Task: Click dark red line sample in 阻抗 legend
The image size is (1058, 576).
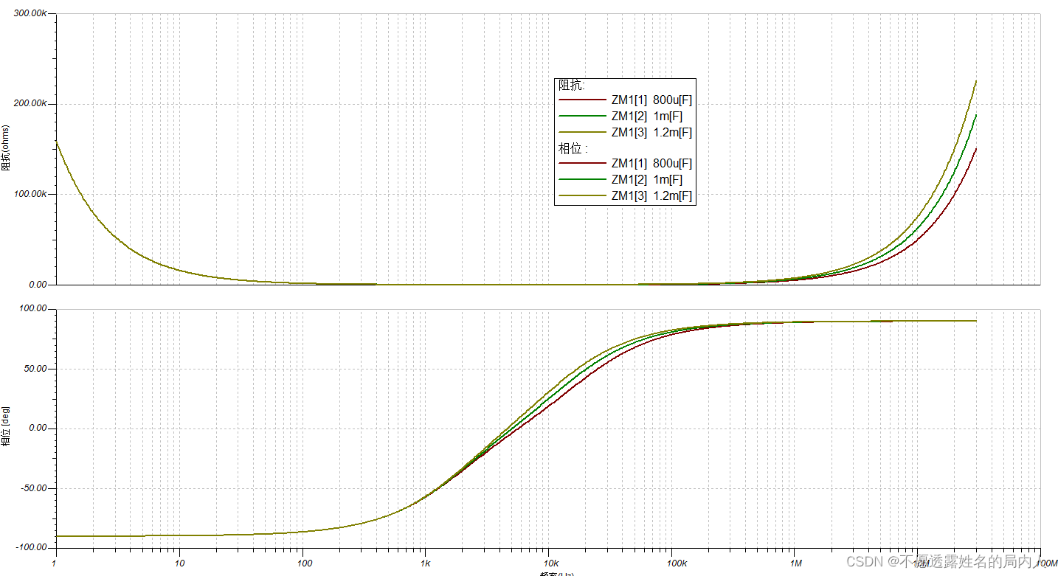Action: [582, 100]
